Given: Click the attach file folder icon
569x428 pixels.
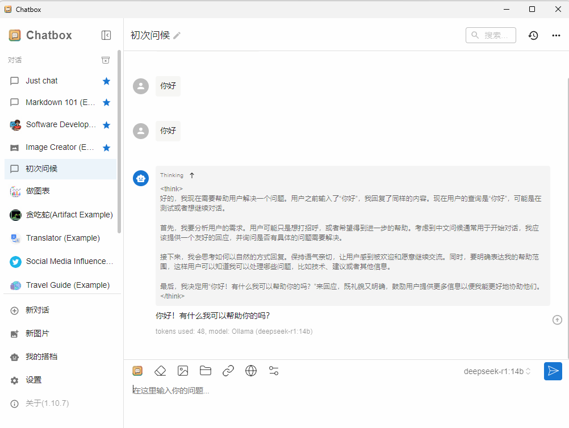Looking at the screenshot, I should tap(206, 371).
